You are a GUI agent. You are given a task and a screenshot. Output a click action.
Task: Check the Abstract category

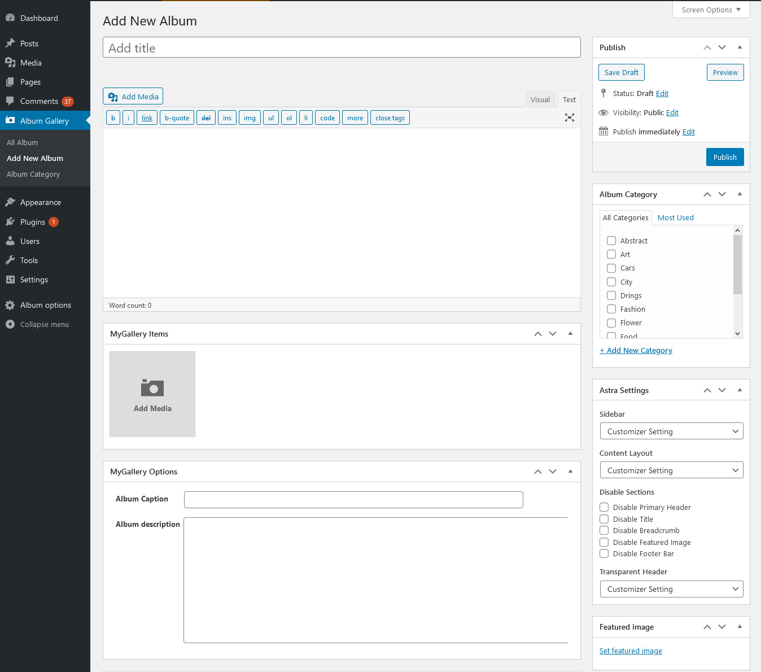[611, 241]
